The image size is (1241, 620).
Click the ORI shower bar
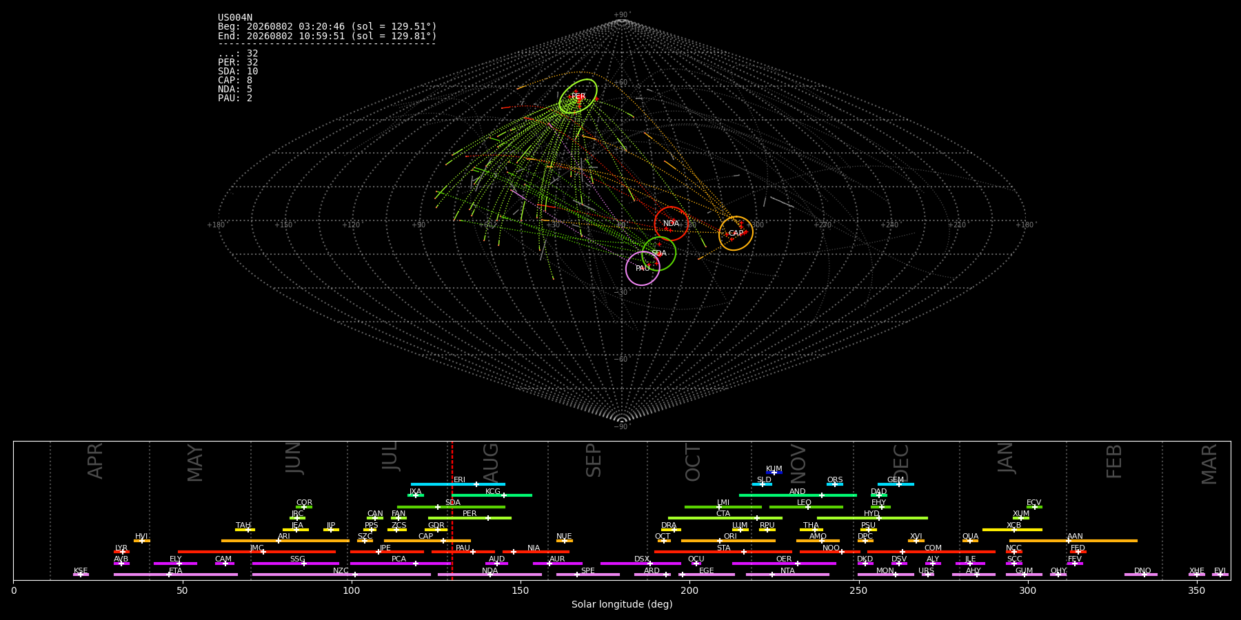(728, 541)
